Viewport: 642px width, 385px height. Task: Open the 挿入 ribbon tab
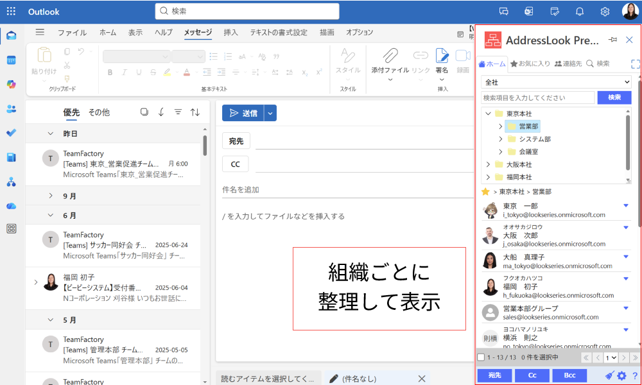[230, 32]
